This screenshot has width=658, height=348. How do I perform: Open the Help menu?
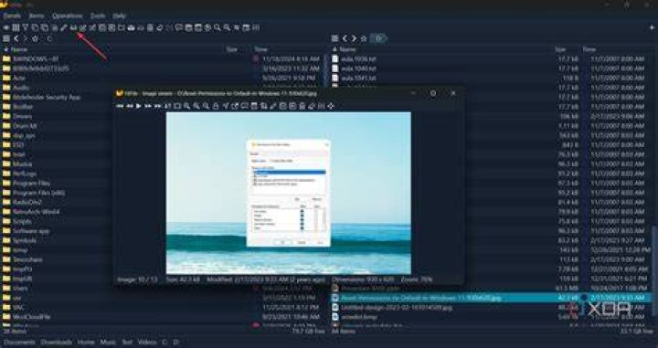(119, 16)
